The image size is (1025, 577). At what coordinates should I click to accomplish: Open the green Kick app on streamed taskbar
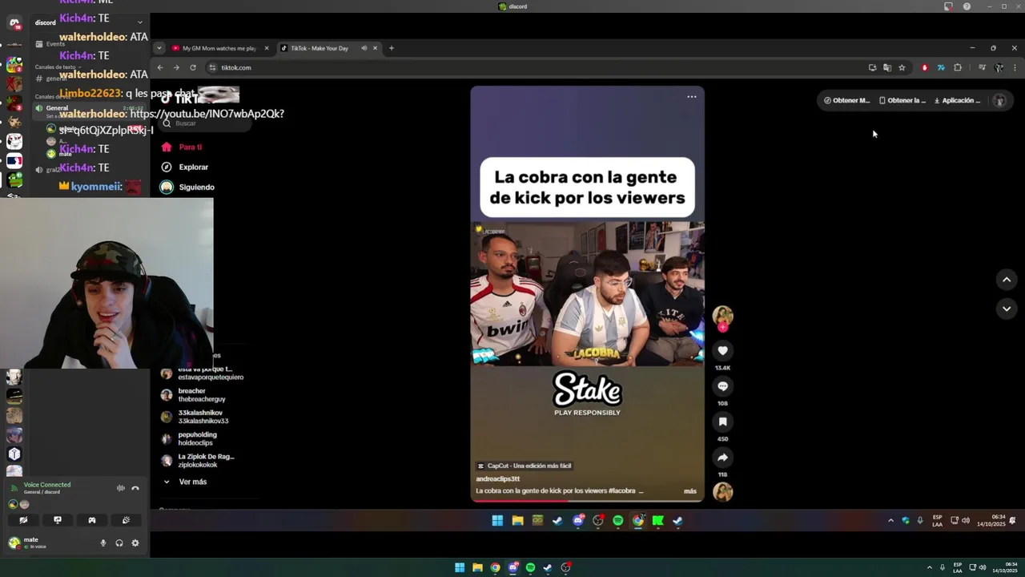coord(657,521)
